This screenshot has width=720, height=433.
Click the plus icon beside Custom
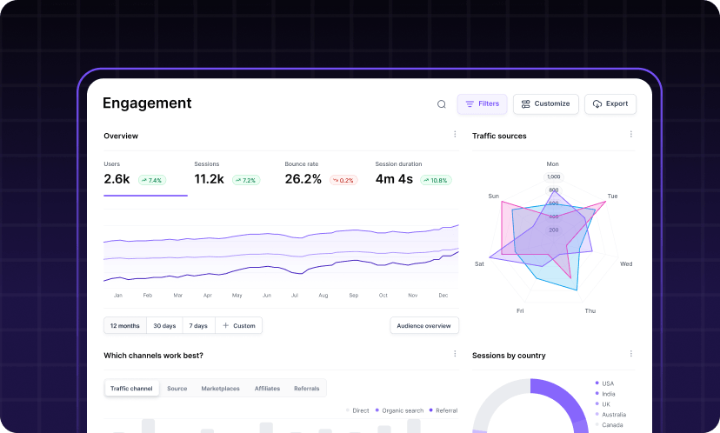(x=226, y=326)
